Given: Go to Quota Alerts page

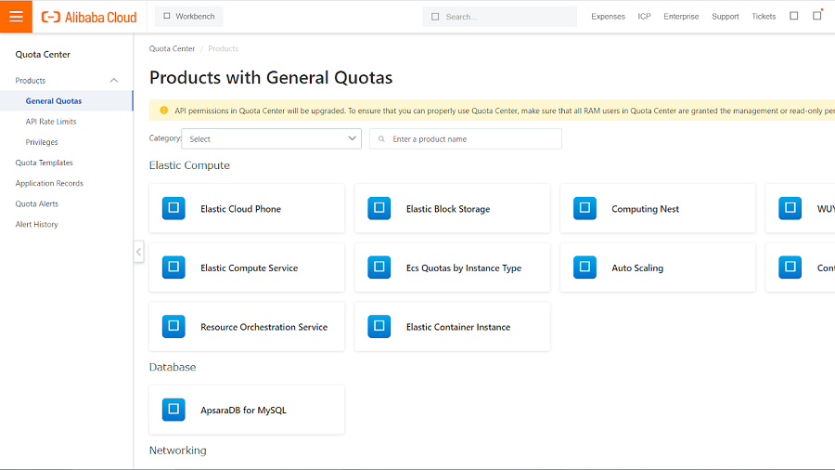Looking at the screenshot, I should [36, 203].
